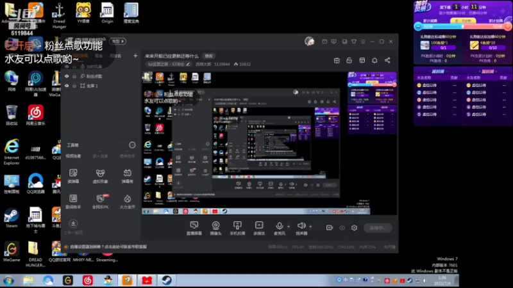Click the taskbar clock

pyautogui.click(x=442, y=280)
